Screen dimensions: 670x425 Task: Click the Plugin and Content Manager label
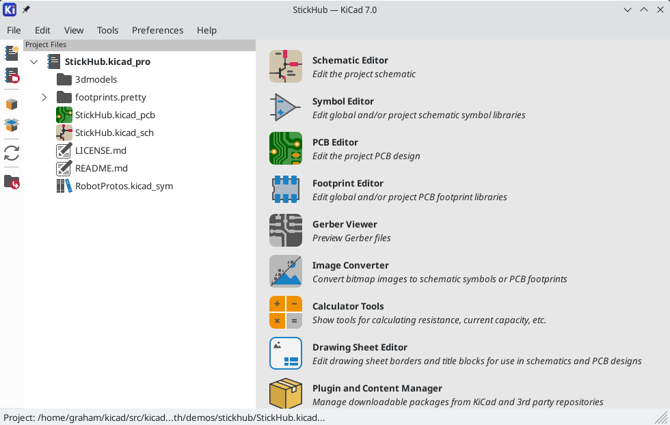coord(377,388)
